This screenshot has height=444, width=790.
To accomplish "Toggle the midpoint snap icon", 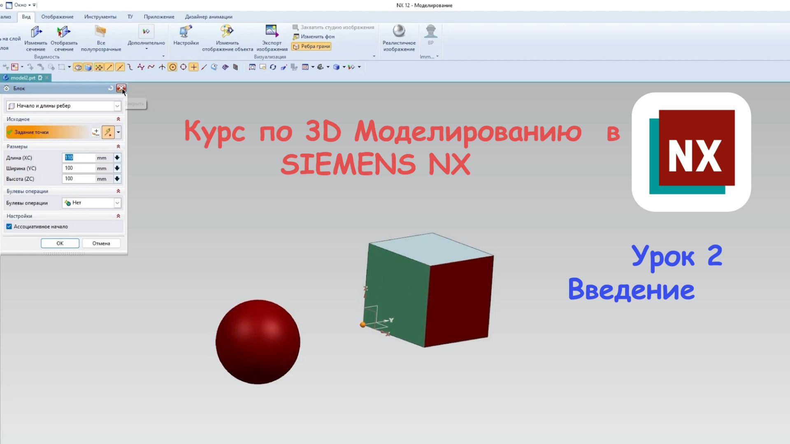I will coord(120,67).
